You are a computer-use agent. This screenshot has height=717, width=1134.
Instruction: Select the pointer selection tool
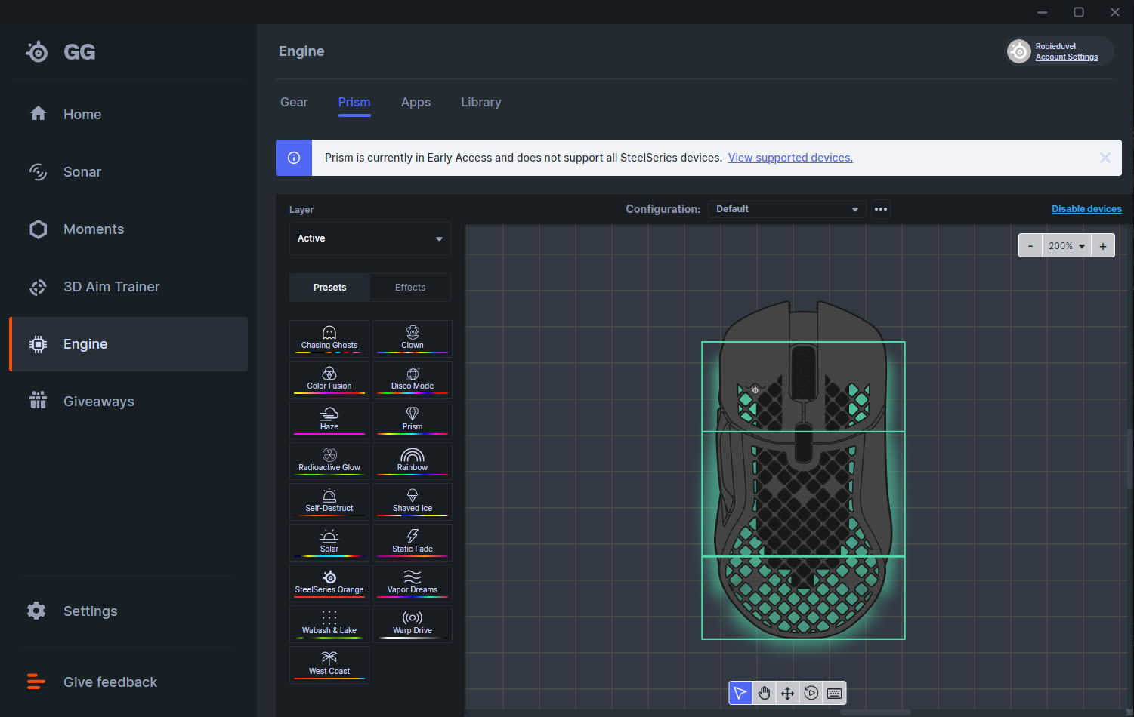pos(740,693)
